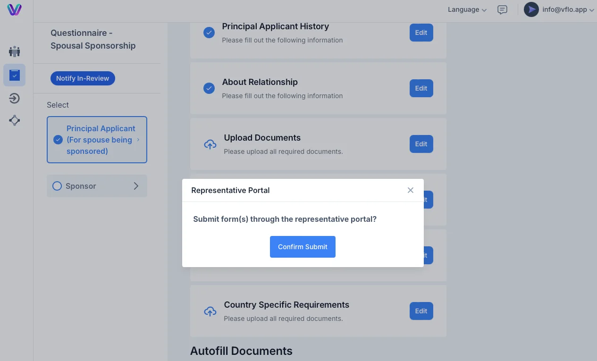Open the chat messages icon in header

click(503, 9)
